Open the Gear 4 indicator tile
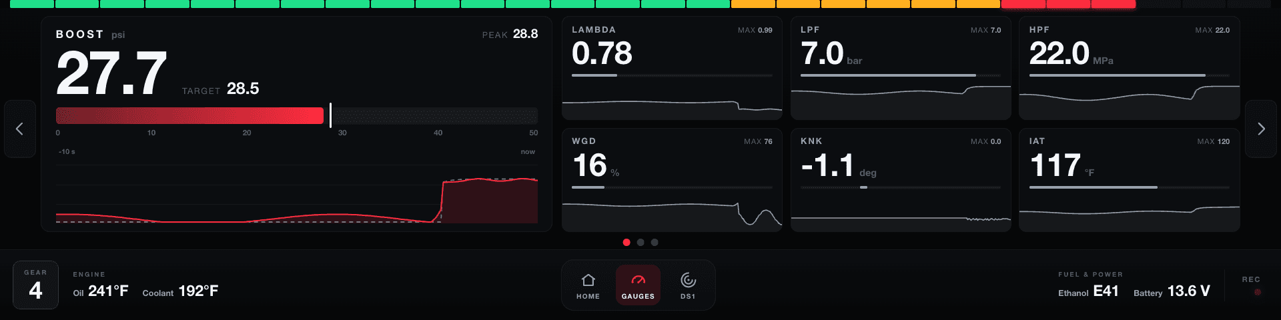The height and width of the screenshot is (320, 1281). click(36, 285)
